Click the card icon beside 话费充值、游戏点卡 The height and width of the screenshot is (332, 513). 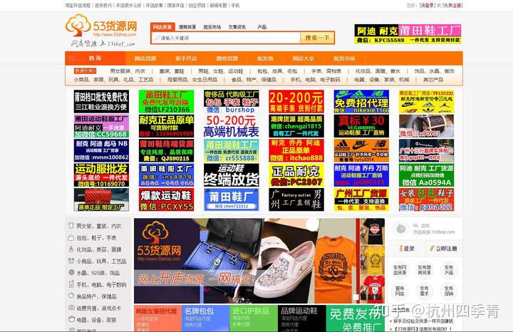(x=71, y=308)
